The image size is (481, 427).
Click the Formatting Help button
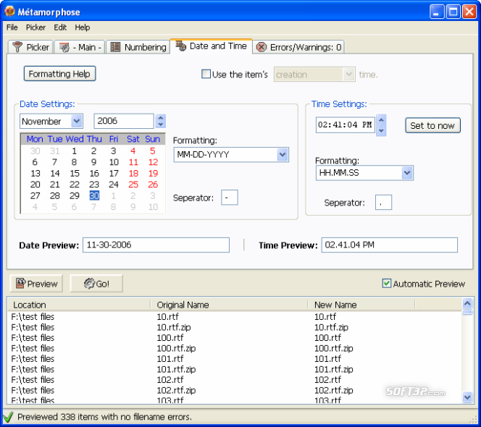60,74
